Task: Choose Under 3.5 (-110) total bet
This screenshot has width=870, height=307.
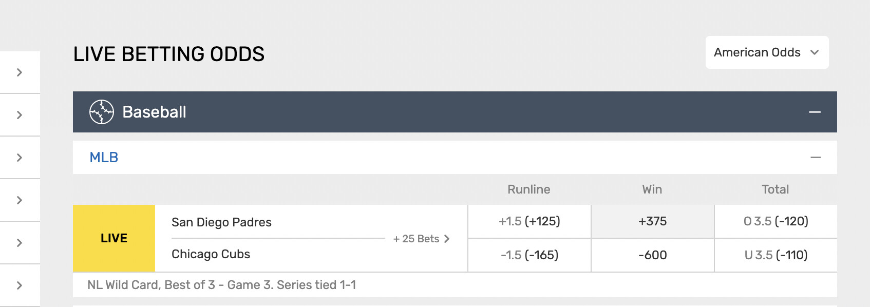Action: click(776, 255)
